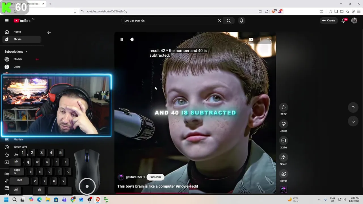This screenshot has width=363, height=204.
Task: Select Shorts in the sidebar
Action: (x=22, y=39)
